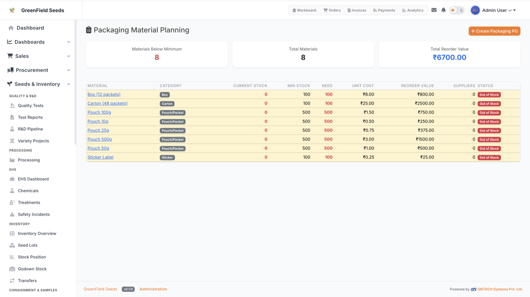
Task: Click the sidebar vertical scrollbar
Action: [76, 82]
